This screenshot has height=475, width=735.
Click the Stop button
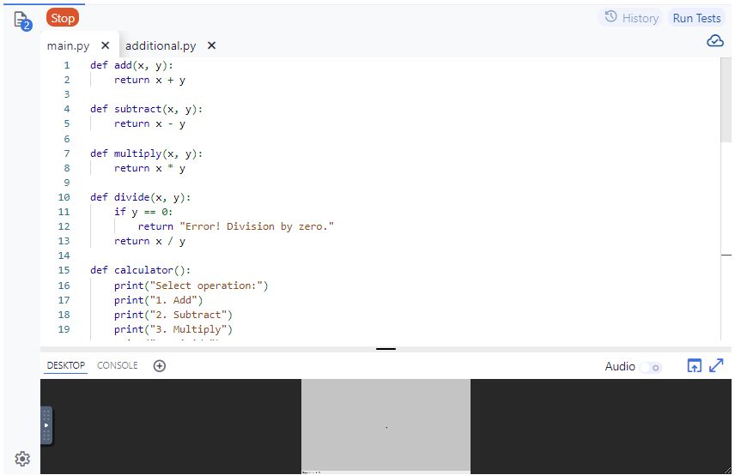click(x=63, y=18)
